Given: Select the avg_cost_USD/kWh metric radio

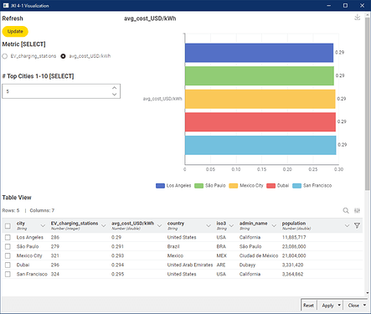Looking at the screenshot, I should pos(64,56).
